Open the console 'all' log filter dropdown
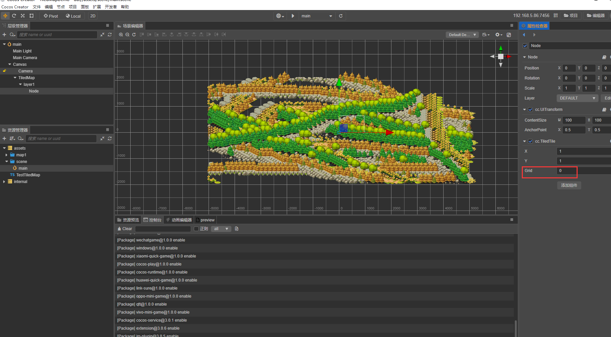This screenshot has height=337, width=611. 221,229
